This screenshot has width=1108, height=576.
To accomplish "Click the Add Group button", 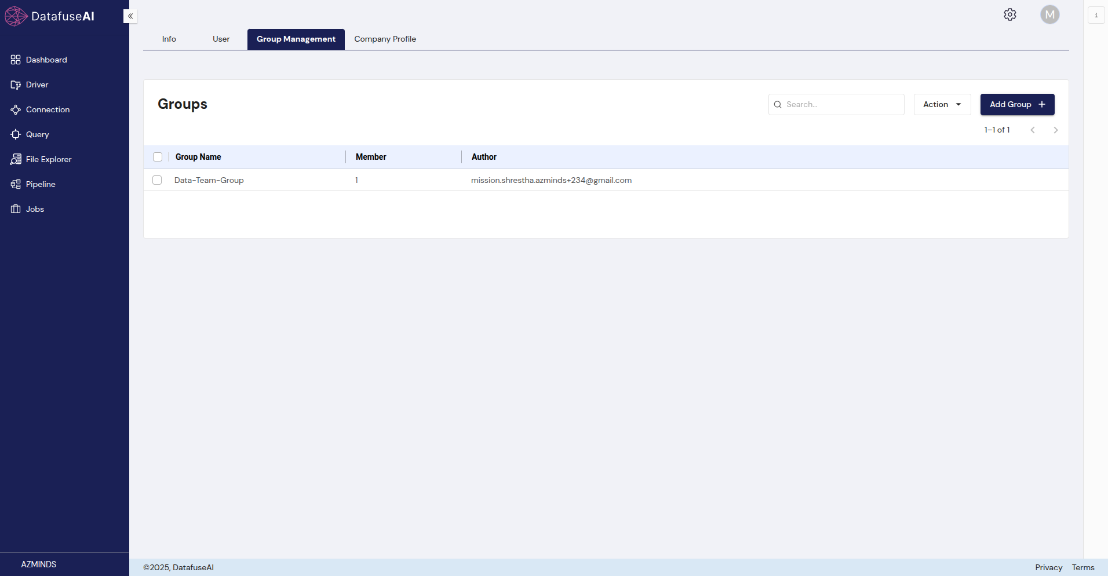I will [x=1016, y=104].
